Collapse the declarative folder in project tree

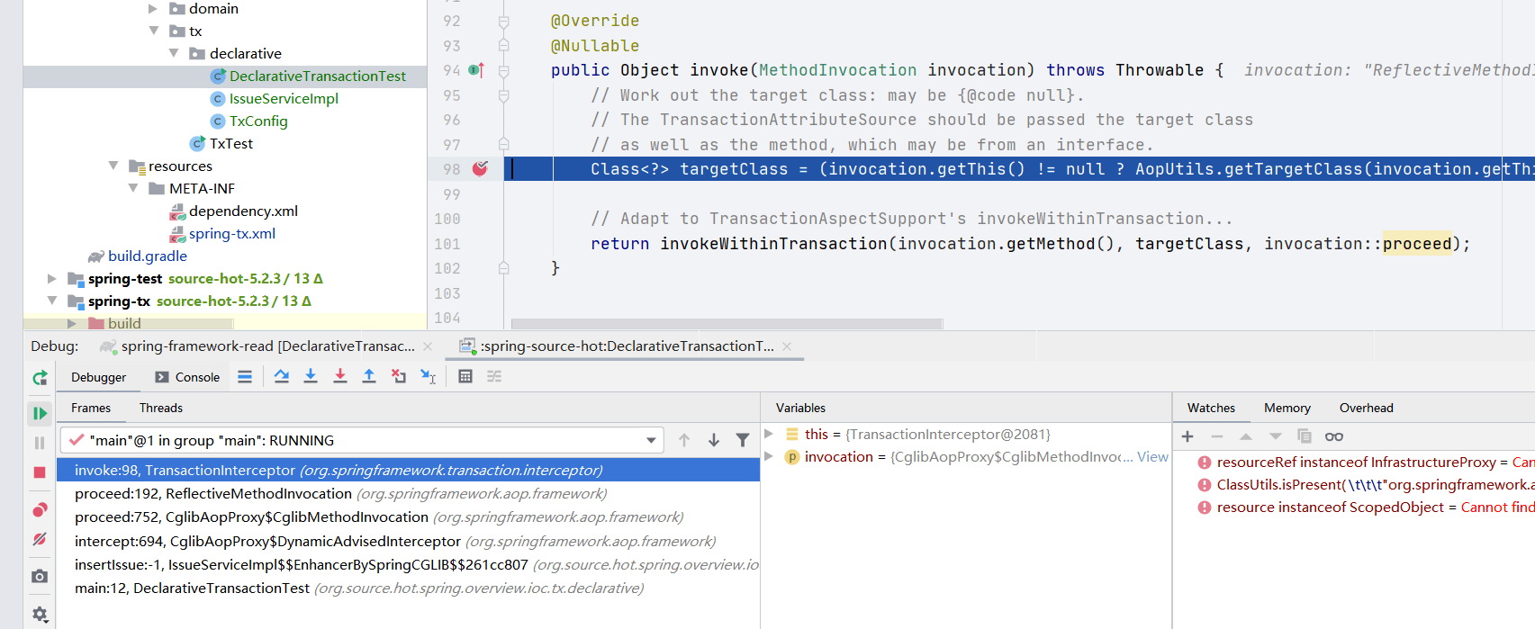point(175,53)
